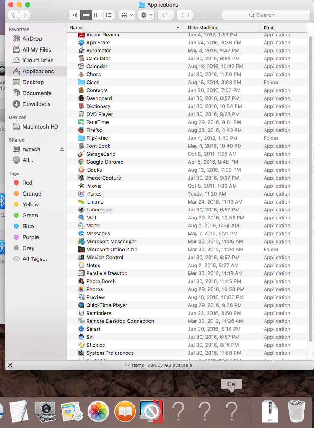Click Microsoft Office 2011 folder name
Image resolution: width=314 pixels, height=428 pixels.
pyautogui.click(x=112, y=250)
